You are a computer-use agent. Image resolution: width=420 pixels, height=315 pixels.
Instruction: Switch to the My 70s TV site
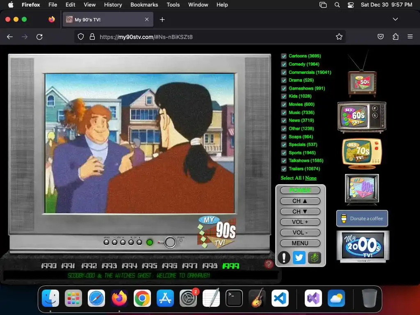point(362,153)
